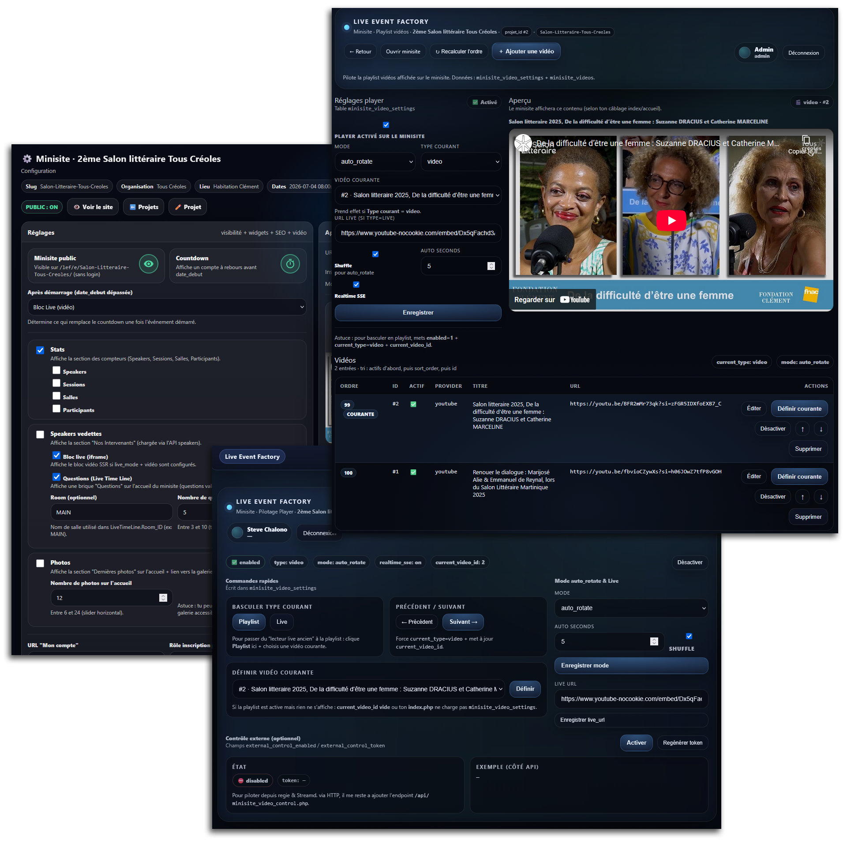This screenshot has width=847, height=847.
Task: Click the gear icon beside the Minisite title
Action: tap(27, 159)
